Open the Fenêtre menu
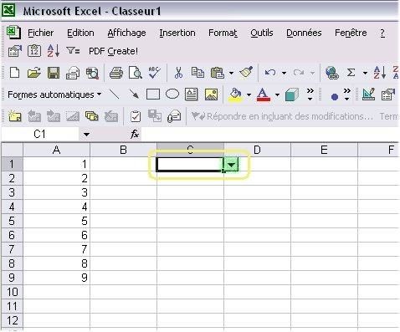The image size is (400, 332). tap(351, 33)
